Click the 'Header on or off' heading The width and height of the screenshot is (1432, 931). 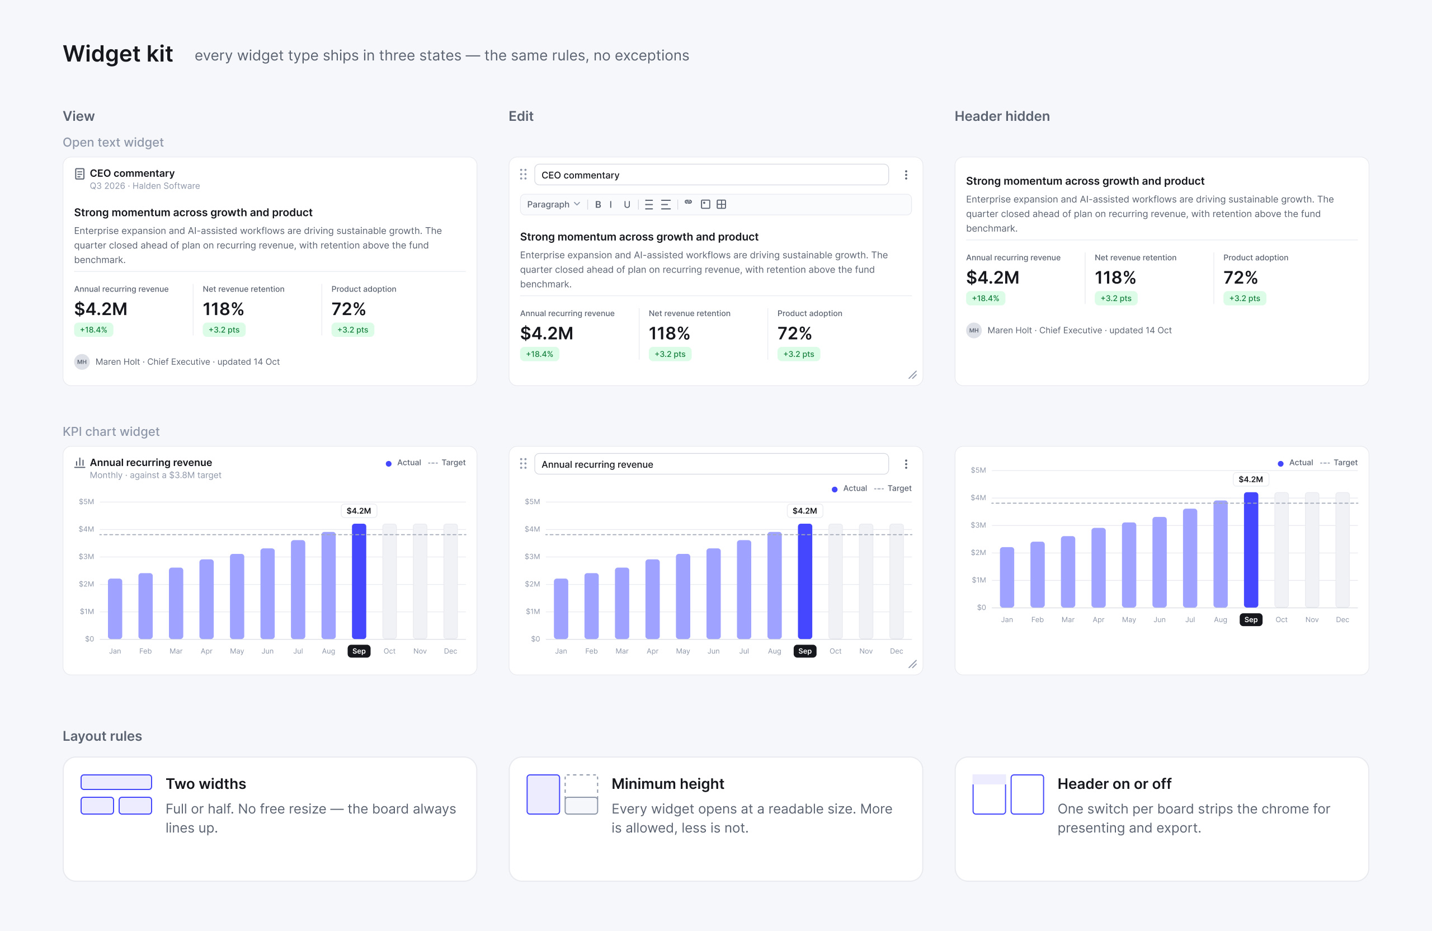pyautogui.click(x=1114, y=784)
